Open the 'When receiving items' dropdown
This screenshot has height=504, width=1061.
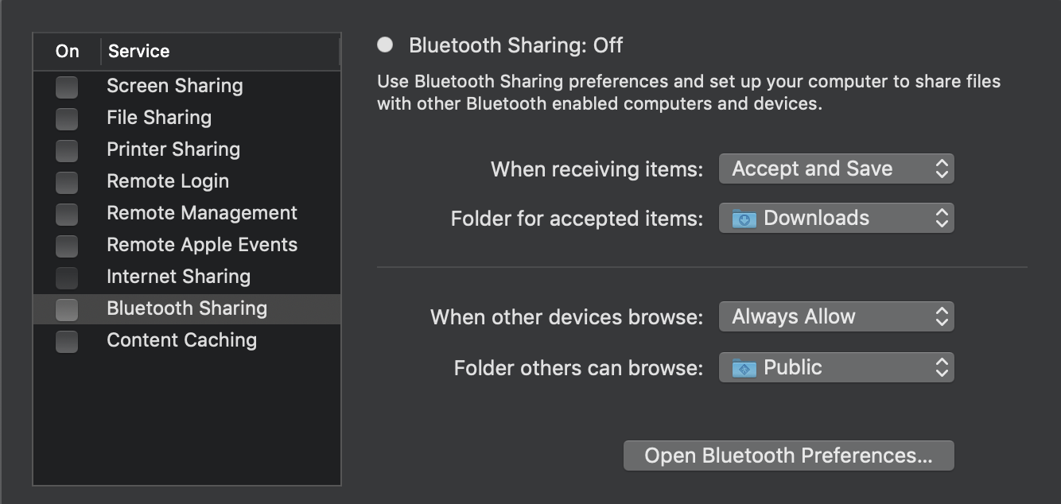835,169
